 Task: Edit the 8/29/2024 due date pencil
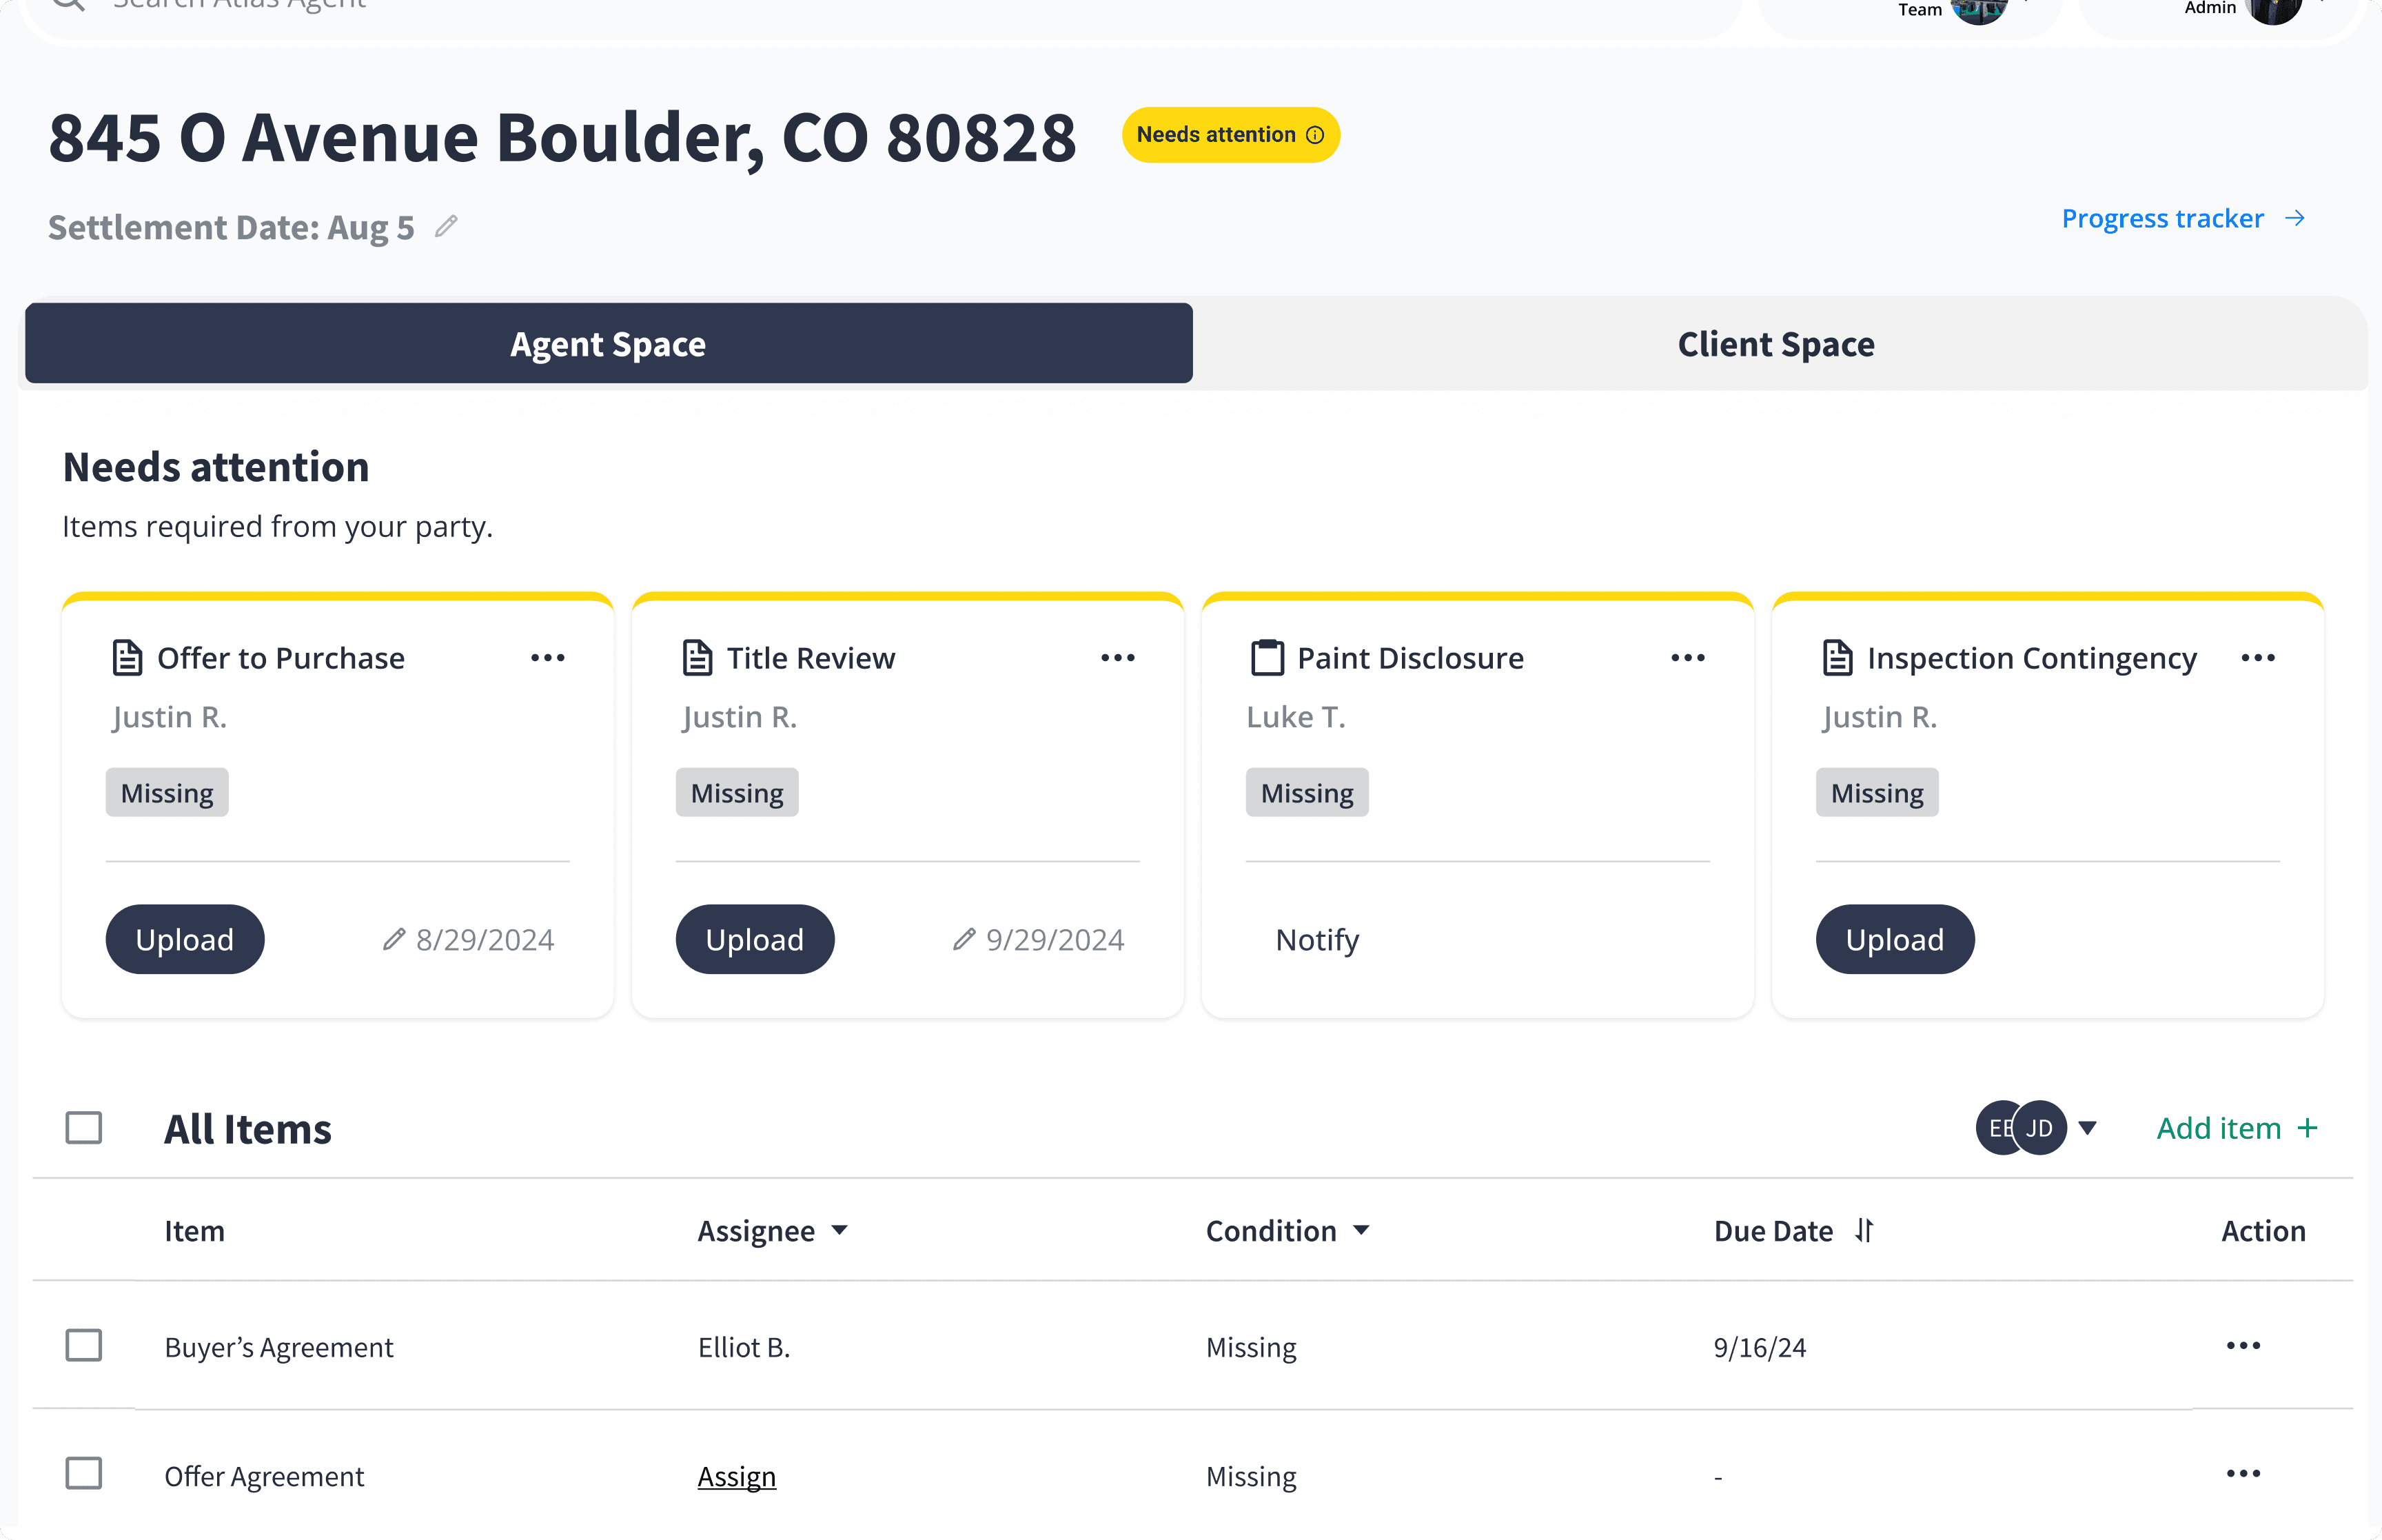(394, 939)
